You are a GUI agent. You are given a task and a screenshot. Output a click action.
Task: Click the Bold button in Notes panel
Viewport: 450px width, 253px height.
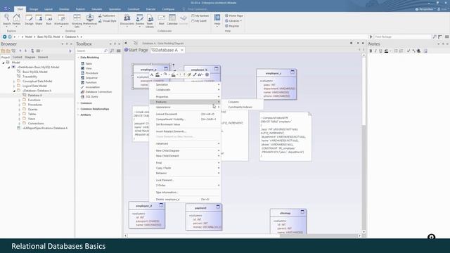click(x=371, y=51)
